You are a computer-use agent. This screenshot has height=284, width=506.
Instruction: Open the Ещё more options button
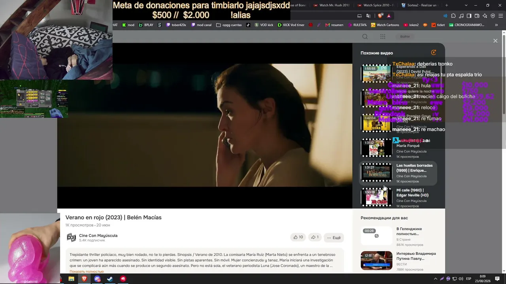coord(334,237)
